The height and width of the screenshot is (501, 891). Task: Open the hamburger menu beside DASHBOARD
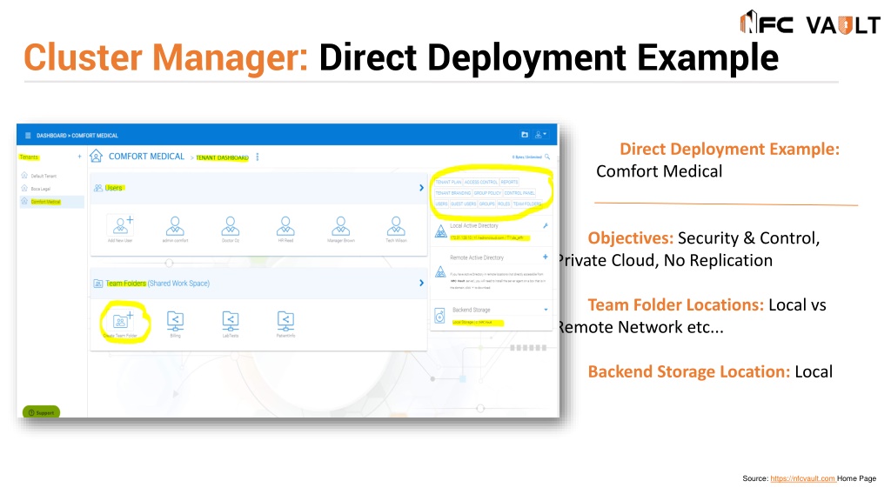pos(28,135)
